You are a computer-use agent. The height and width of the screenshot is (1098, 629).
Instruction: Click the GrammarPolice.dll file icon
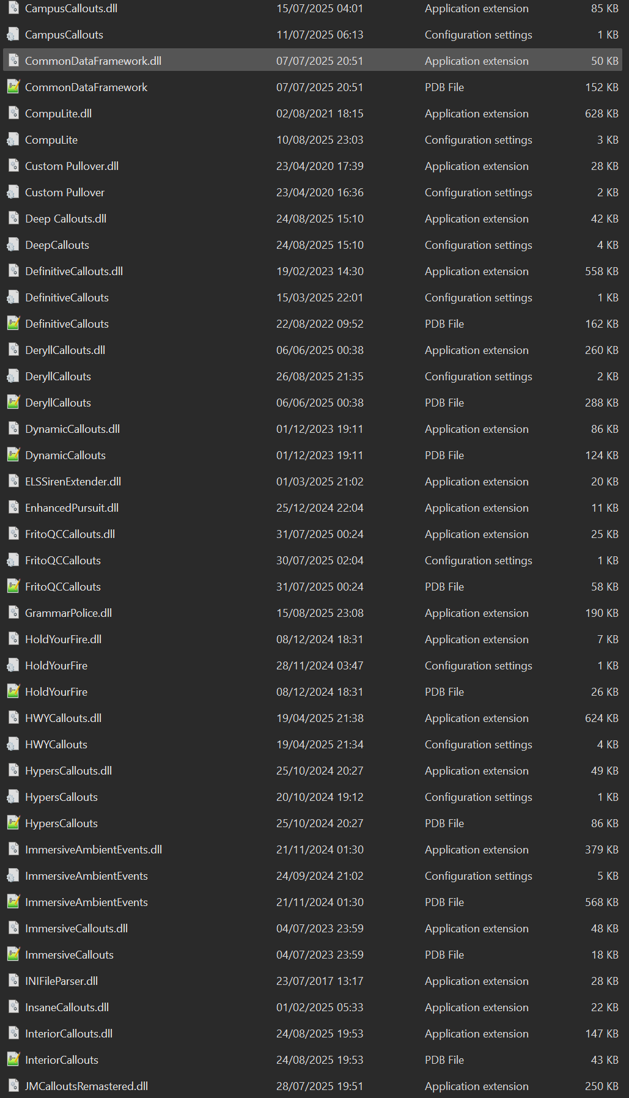[13, 613]
